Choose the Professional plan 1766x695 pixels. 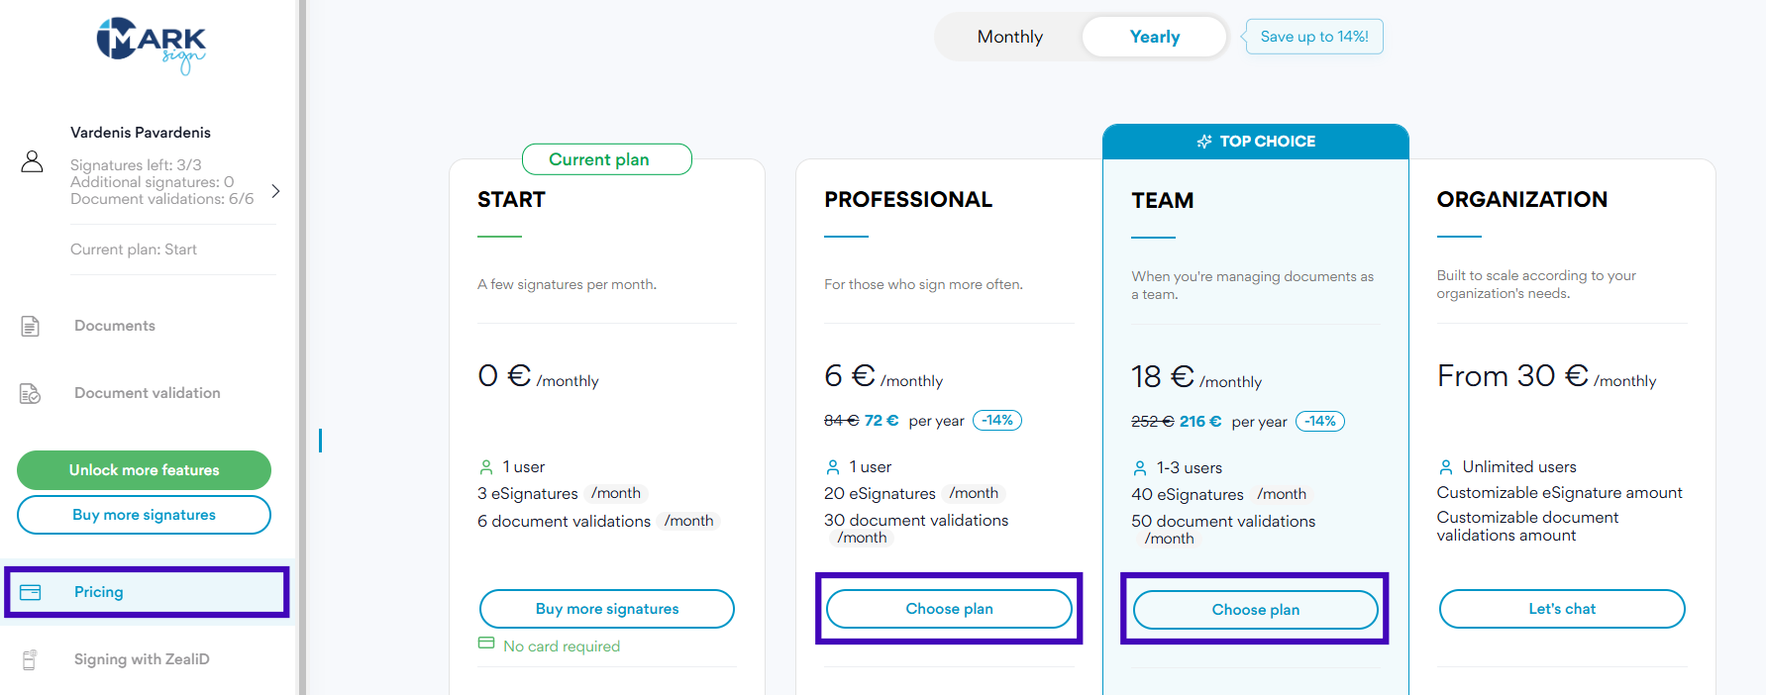click(949, 609)
